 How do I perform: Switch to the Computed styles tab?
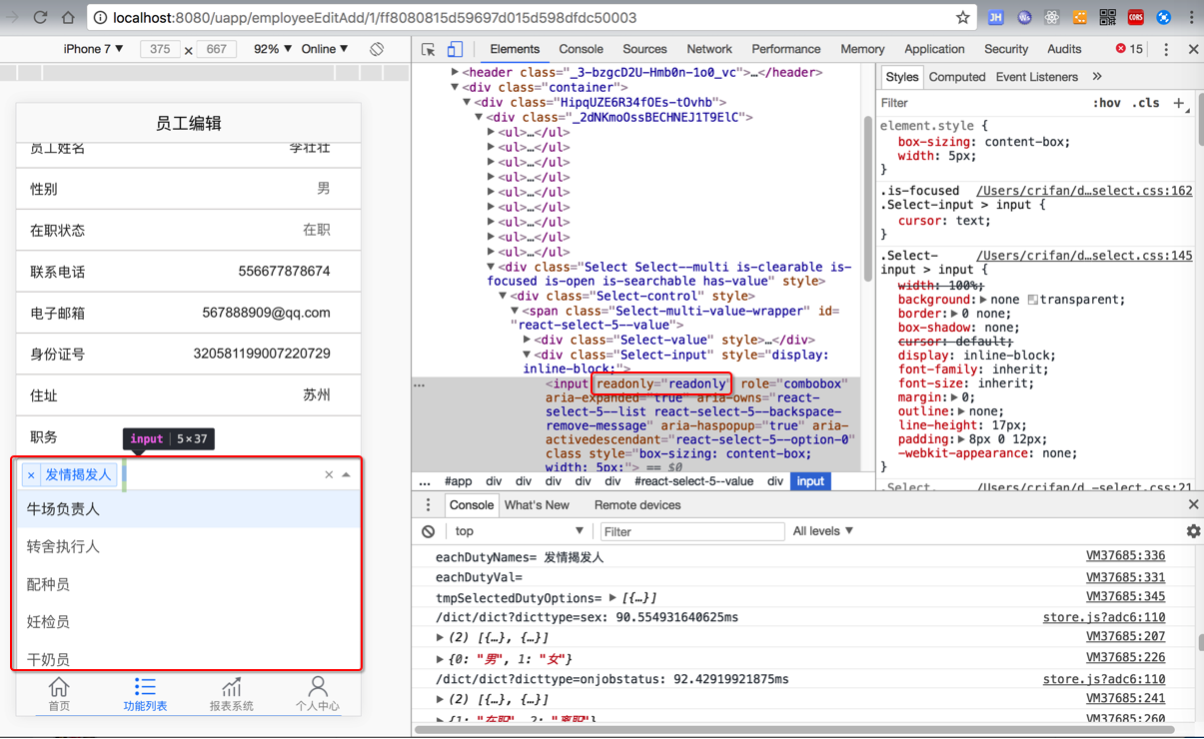[x=956, y=77]
